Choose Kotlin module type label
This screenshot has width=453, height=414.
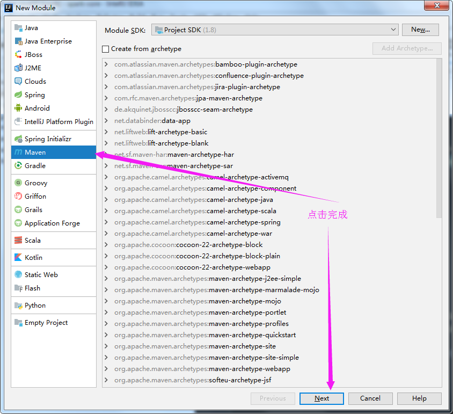[33, 257]
